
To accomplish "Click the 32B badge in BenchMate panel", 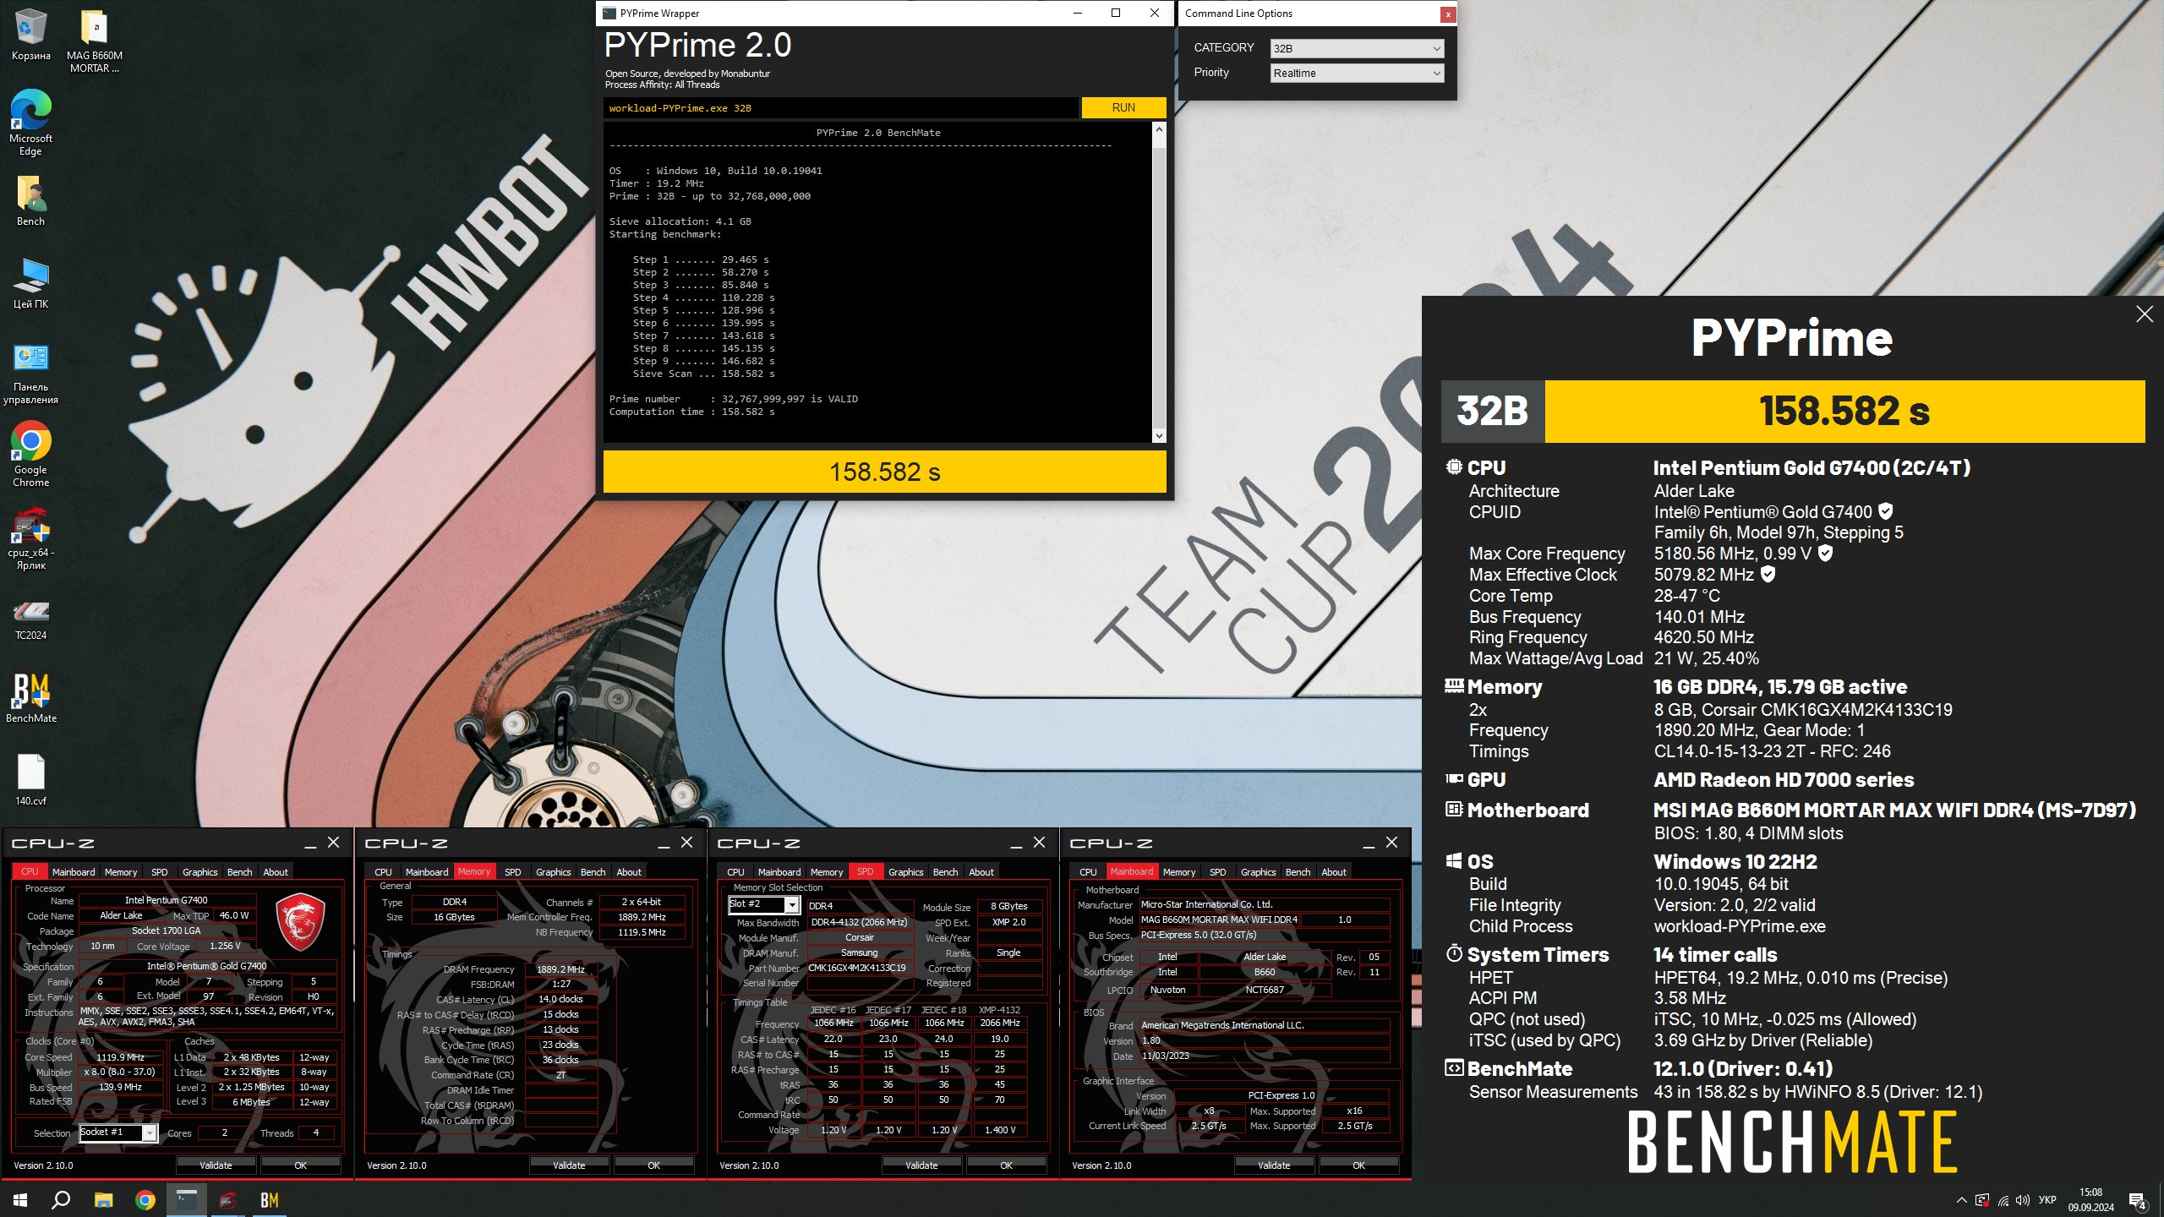I will (x=1493, y=412).
